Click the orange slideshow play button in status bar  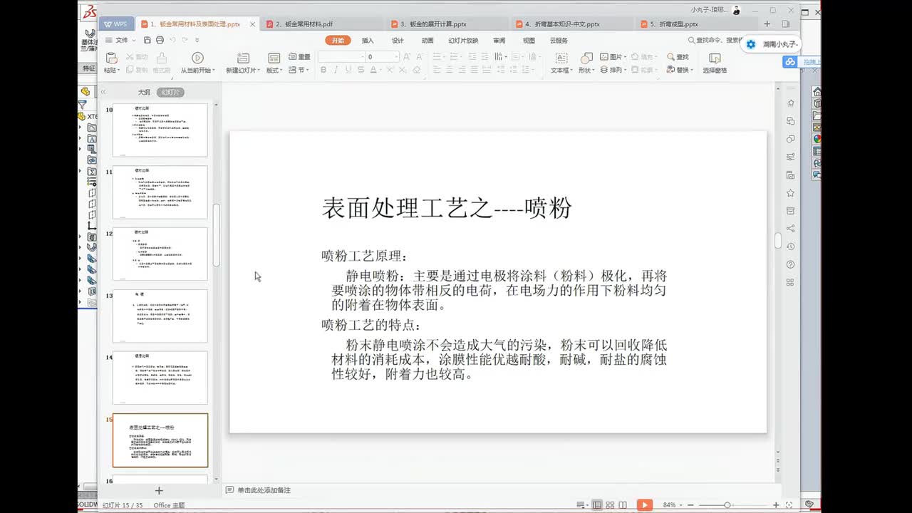644,505
